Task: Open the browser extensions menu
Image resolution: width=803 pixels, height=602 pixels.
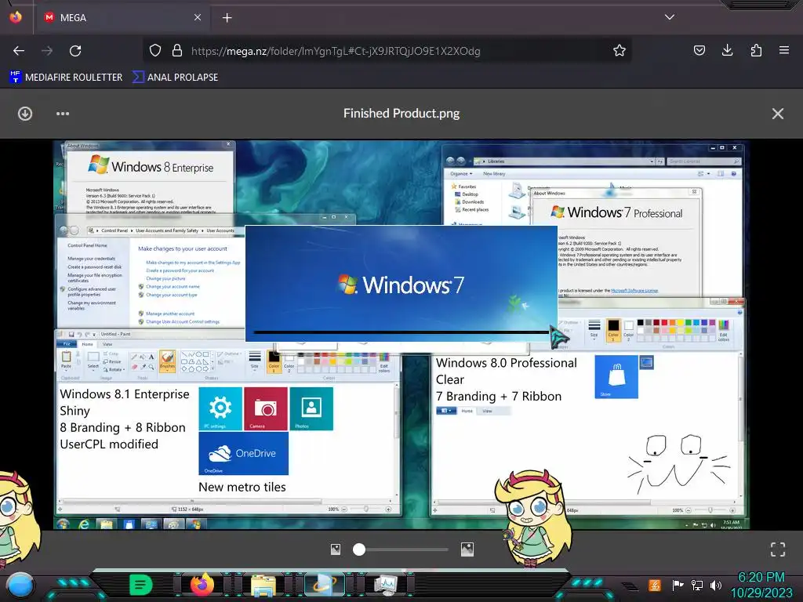Action: pos(756,50)
